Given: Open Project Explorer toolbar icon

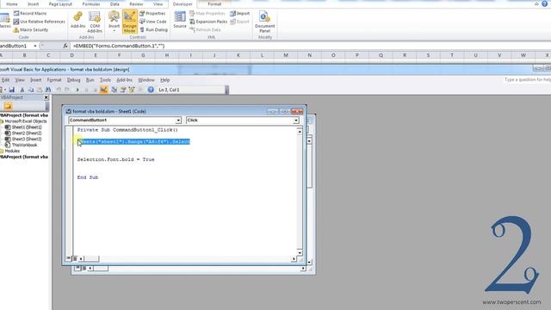Looking at the screenshot, I should coord(115,90).
